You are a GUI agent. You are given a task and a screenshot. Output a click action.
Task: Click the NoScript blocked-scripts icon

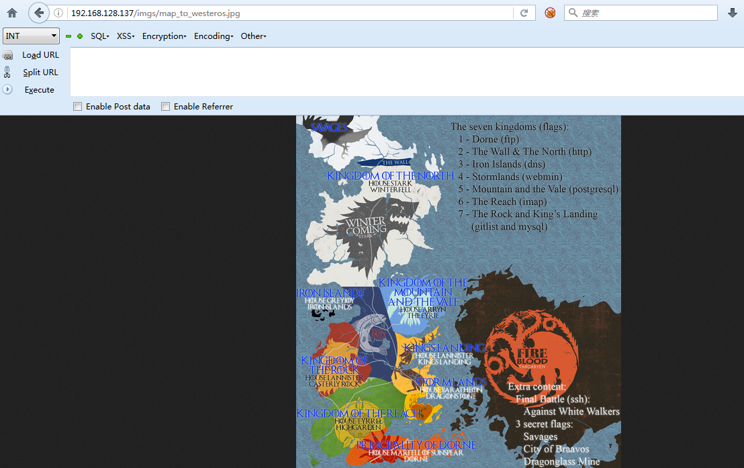(x=550, y=13)
